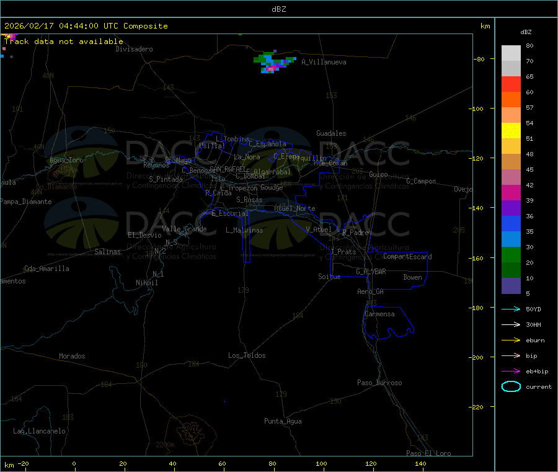Click the radar echo near A_Villanueva
The width and height of the screenshot is (558, 472).
click(x=273, y=62)
